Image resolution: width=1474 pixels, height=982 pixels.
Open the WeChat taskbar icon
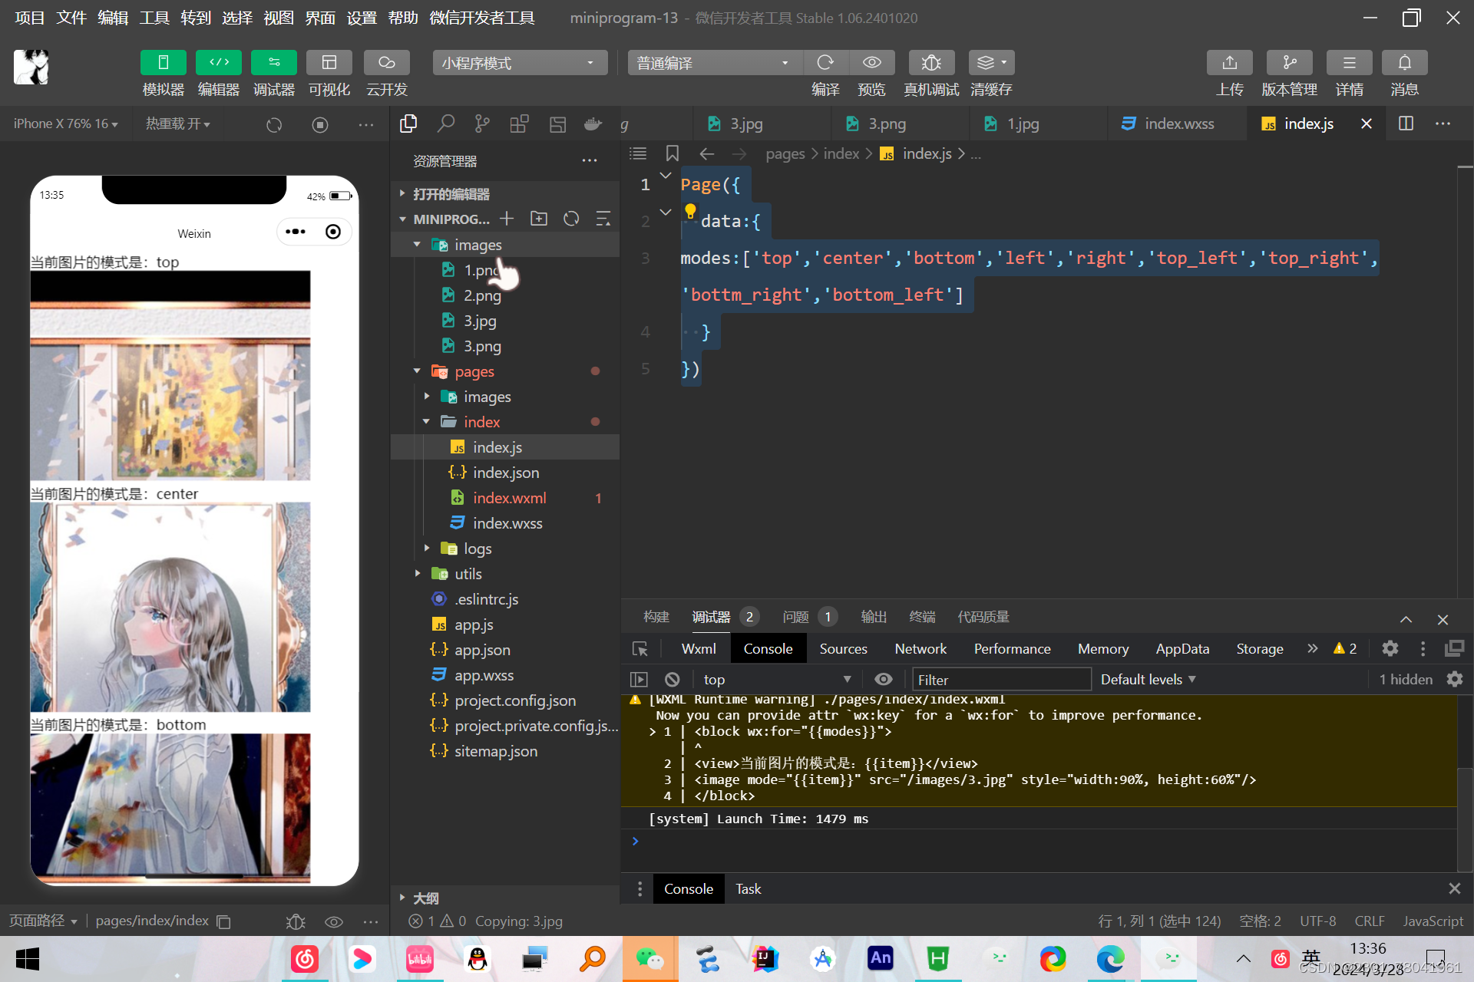click(650, 959)
